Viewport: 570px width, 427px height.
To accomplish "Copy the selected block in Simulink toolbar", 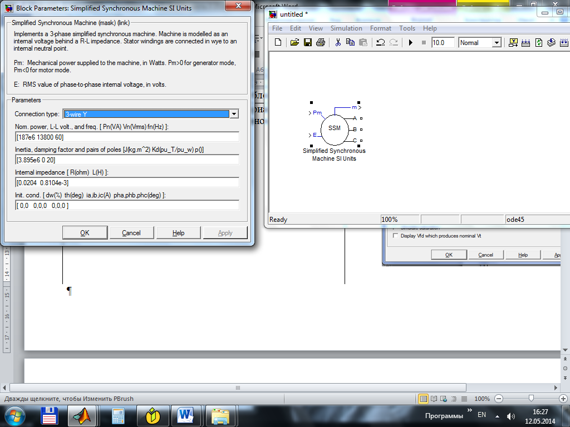I will click(x=350, y=42).
